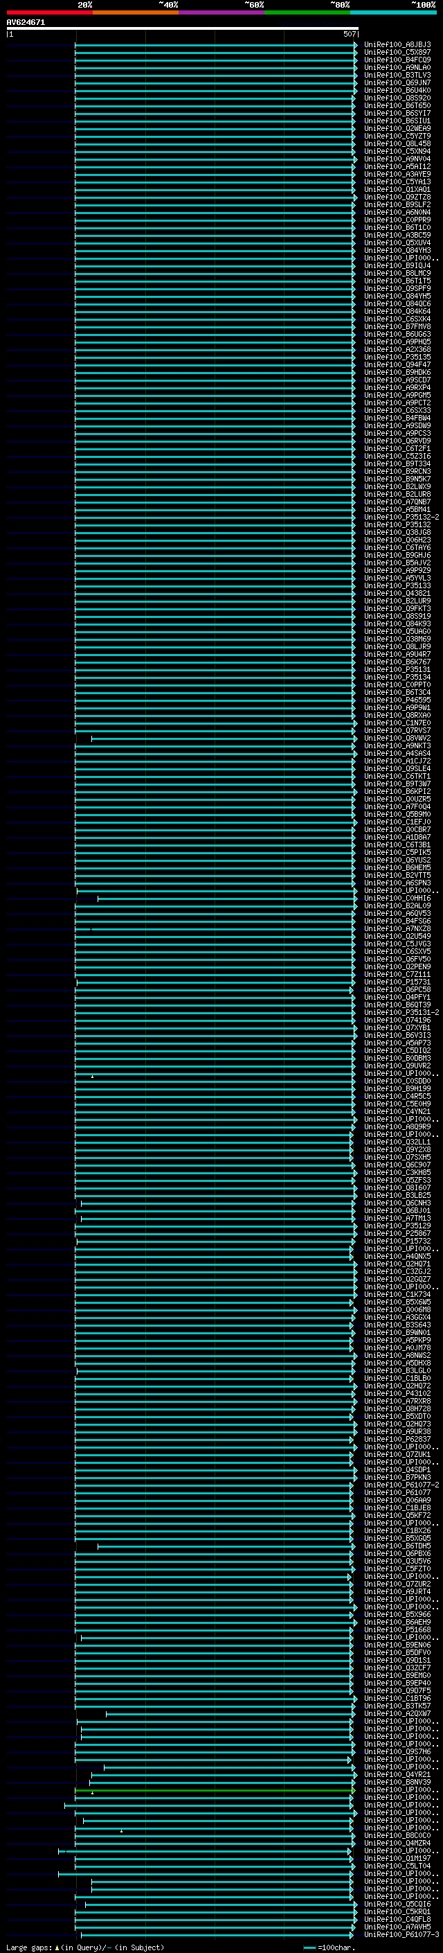Open hit UniRef100_Q9SPF9
This screenshot has height=1953, width=443.
pos(397,288)
